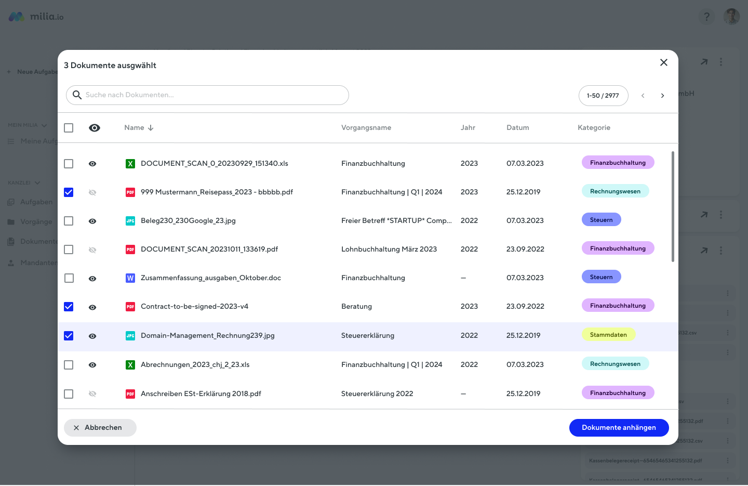This screenshot has width=748, height=486.
Task: Close the document selection dialog
Action: coord(663,62)
